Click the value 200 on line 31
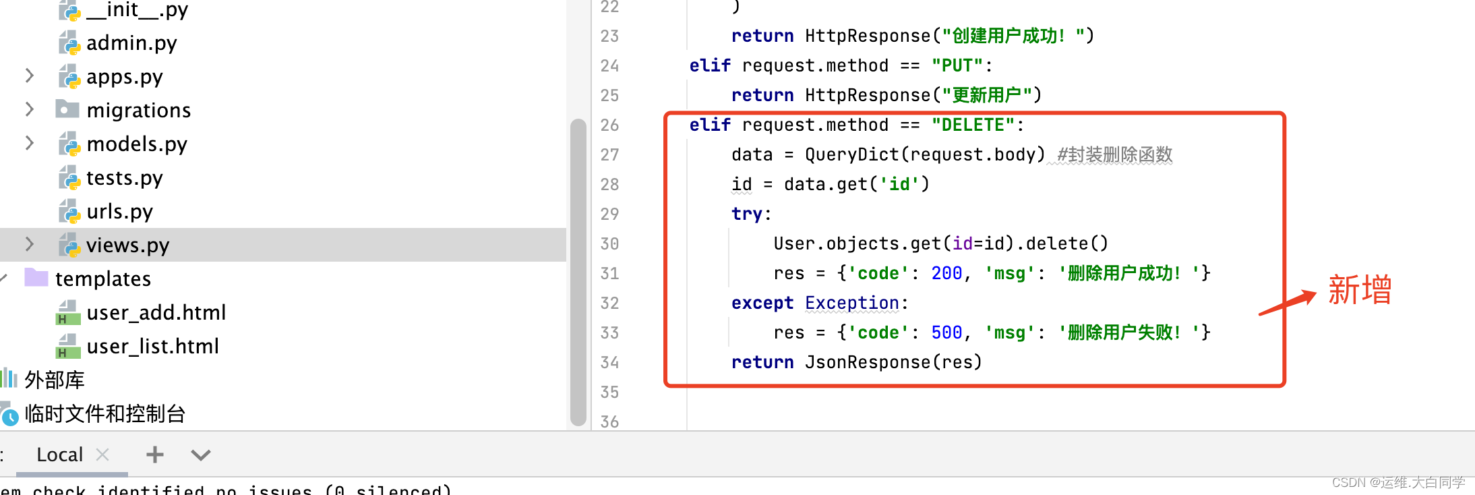Screen dimensions: 1475x495 pos(946,273)
